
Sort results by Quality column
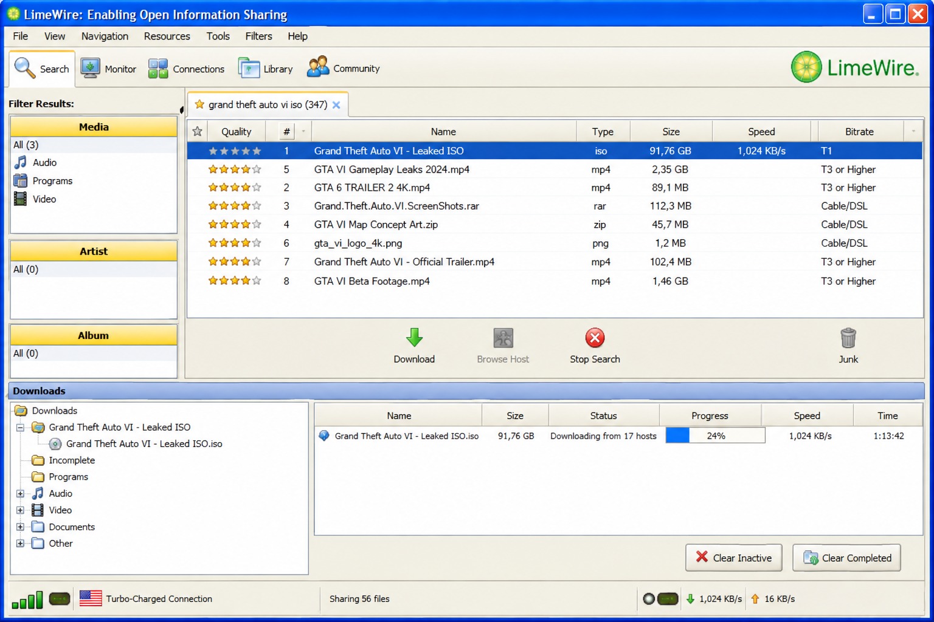coord(237,131)
